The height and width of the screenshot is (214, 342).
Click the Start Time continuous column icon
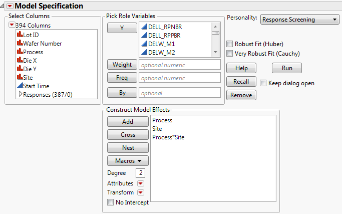point(20,86)
